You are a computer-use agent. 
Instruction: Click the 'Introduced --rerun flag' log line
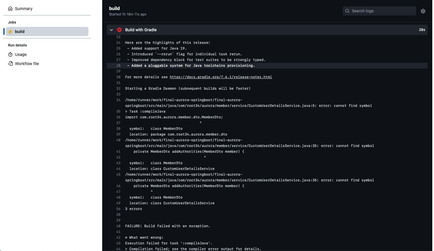pos(185,54)
